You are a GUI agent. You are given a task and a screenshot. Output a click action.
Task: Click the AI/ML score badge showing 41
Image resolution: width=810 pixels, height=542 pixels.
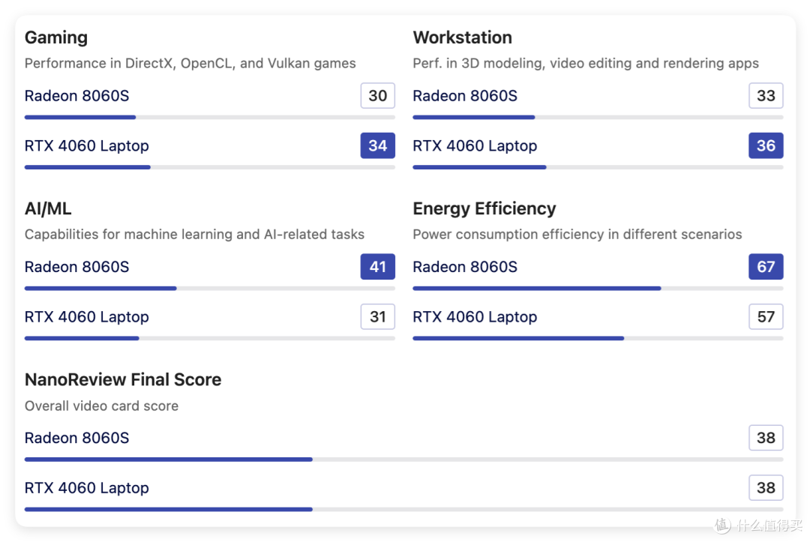point(377,267)
